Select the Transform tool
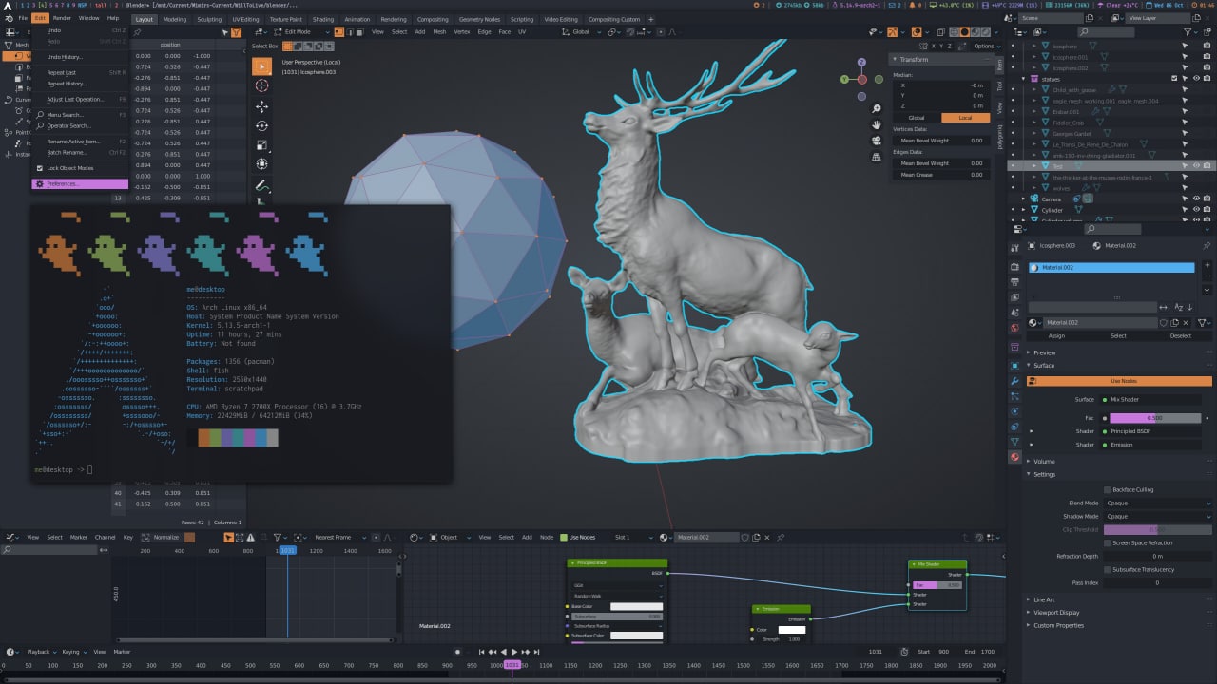 pyautogui.click(x=261, y=164)
